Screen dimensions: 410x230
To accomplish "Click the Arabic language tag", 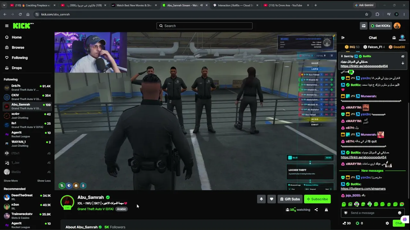I will click(x=121, y=209).
